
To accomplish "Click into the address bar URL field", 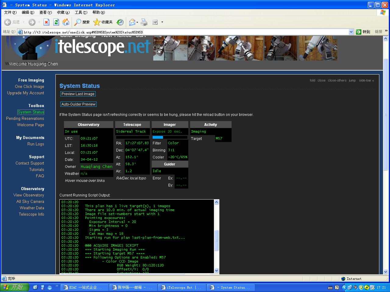I will [x=183, y=32].
